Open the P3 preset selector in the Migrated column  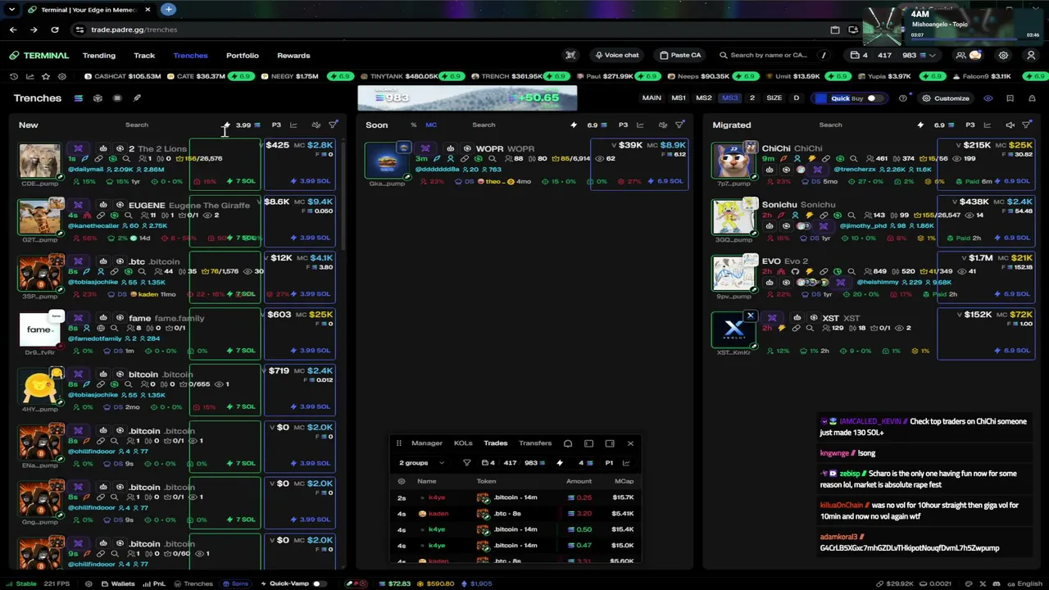click(x=970, y=125)
